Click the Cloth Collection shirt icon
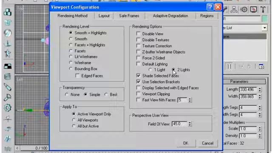Screen dimensions: 272x153 coord(8,23)
